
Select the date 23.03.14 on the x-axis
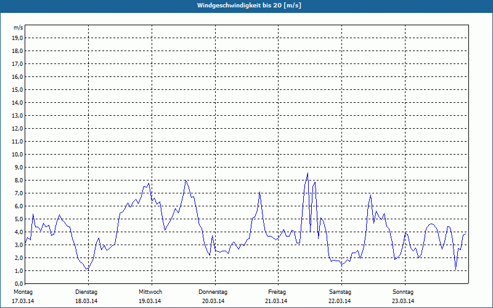click(x=403, y=301)
